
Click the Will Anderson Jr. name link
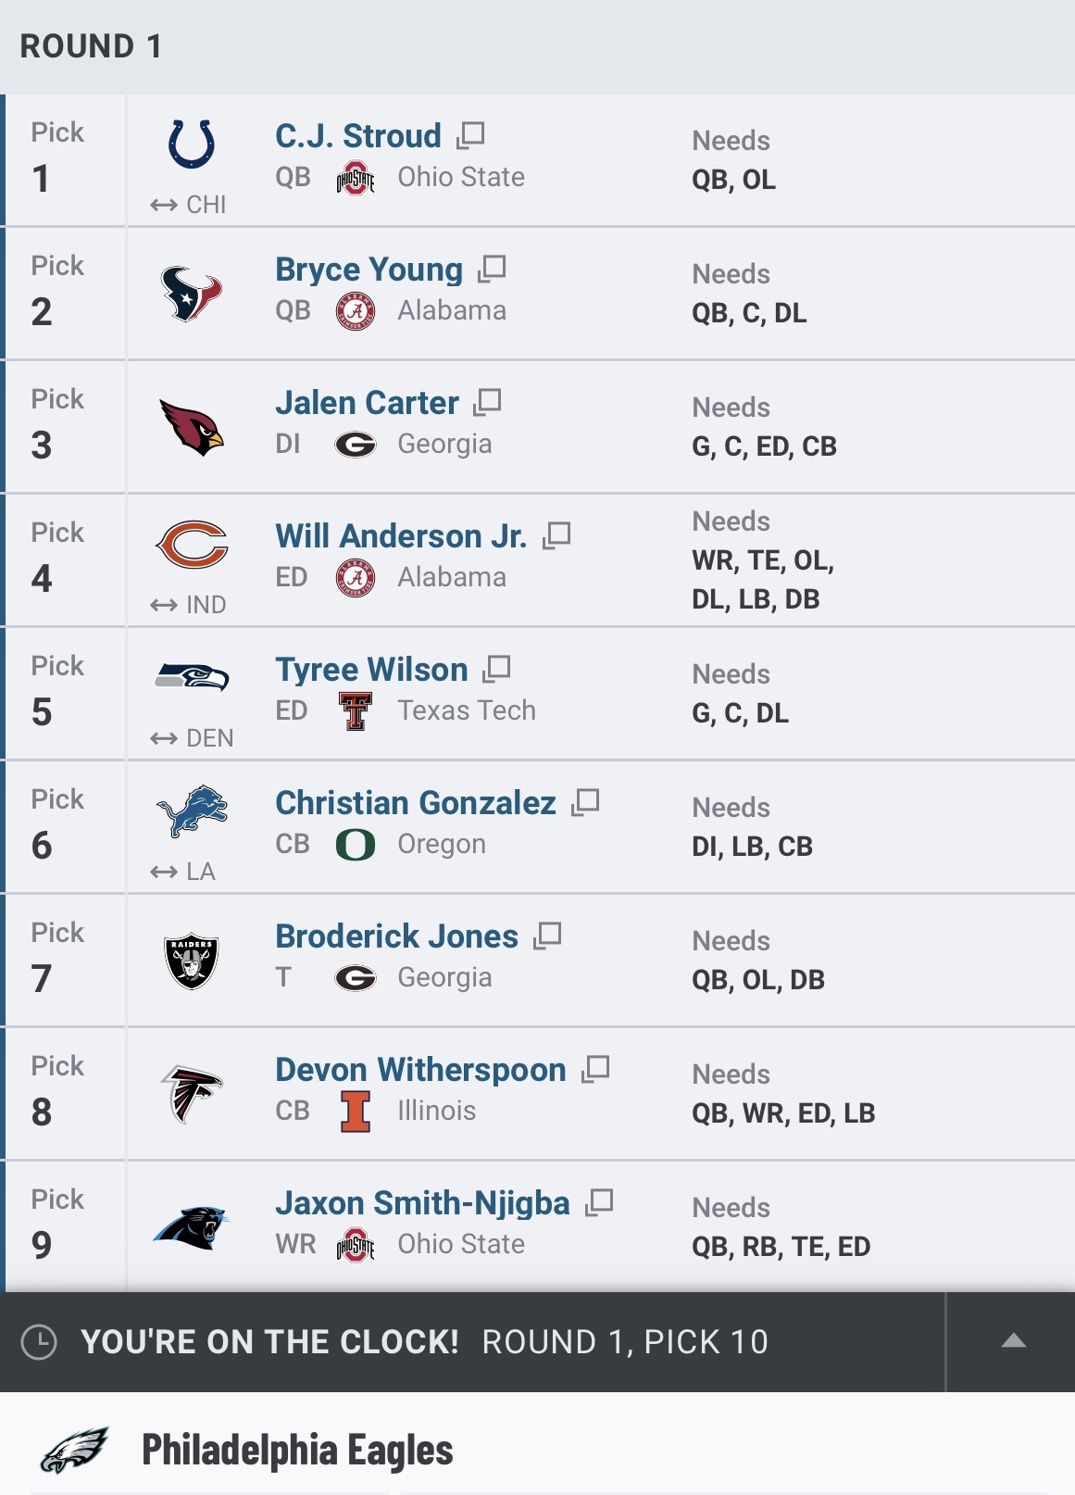click(400, 535)
